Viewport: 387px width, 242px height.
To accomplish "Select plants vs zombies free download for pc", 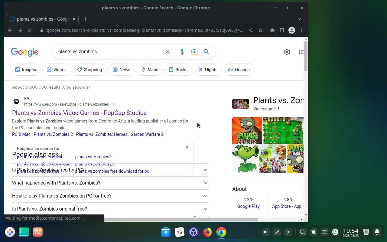I will pos(112,171).
